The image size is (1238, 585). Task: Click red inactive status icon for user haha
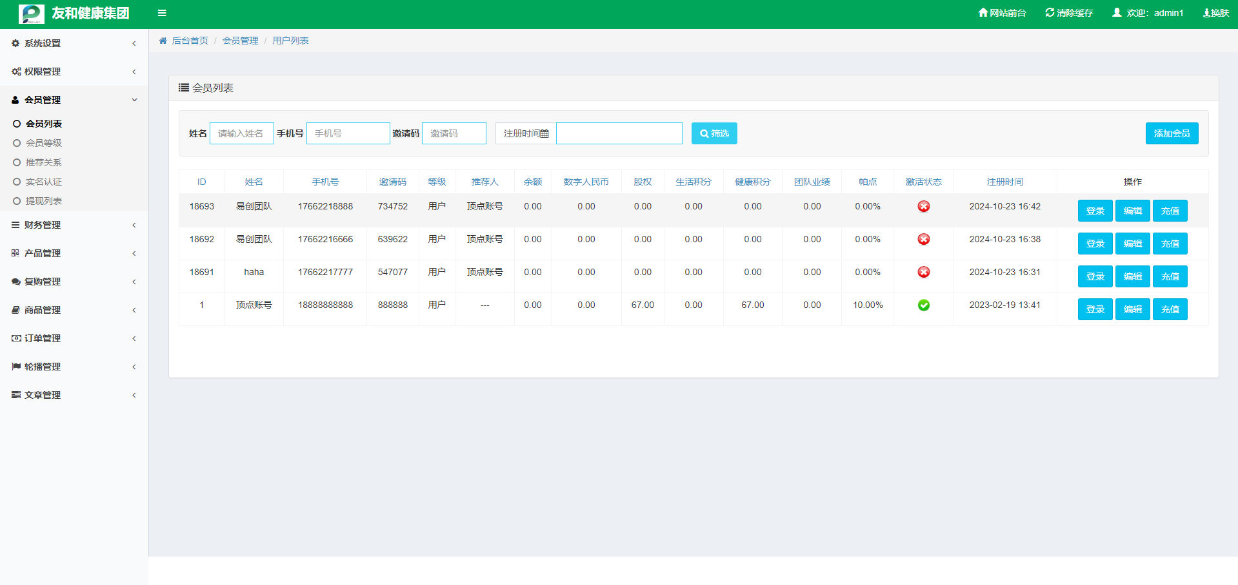[923, 272]
